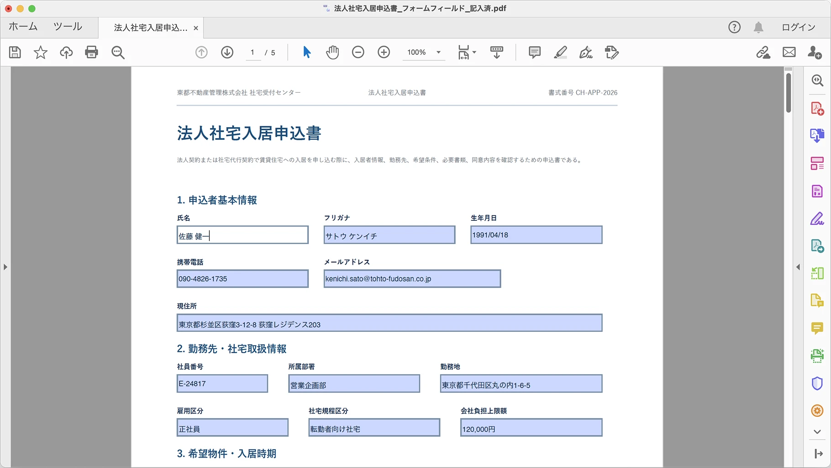
Task: Open the find text magnifier
Action: 118,53
